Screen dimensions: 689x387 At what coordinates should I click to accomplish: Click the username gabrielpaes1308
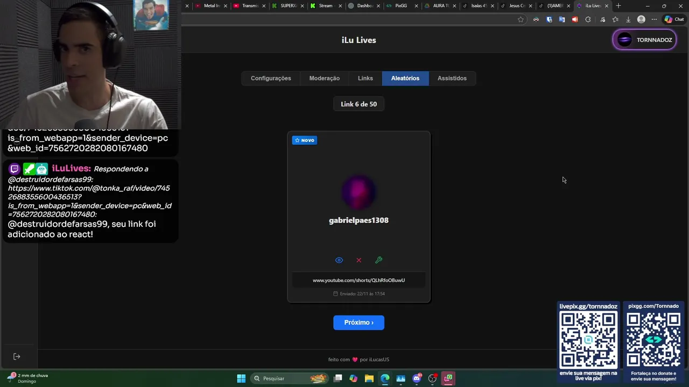(358, 220)
